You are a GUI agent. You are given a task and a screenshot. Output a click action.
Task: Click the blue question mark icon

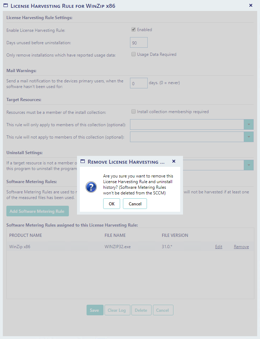tap(91, 187)
